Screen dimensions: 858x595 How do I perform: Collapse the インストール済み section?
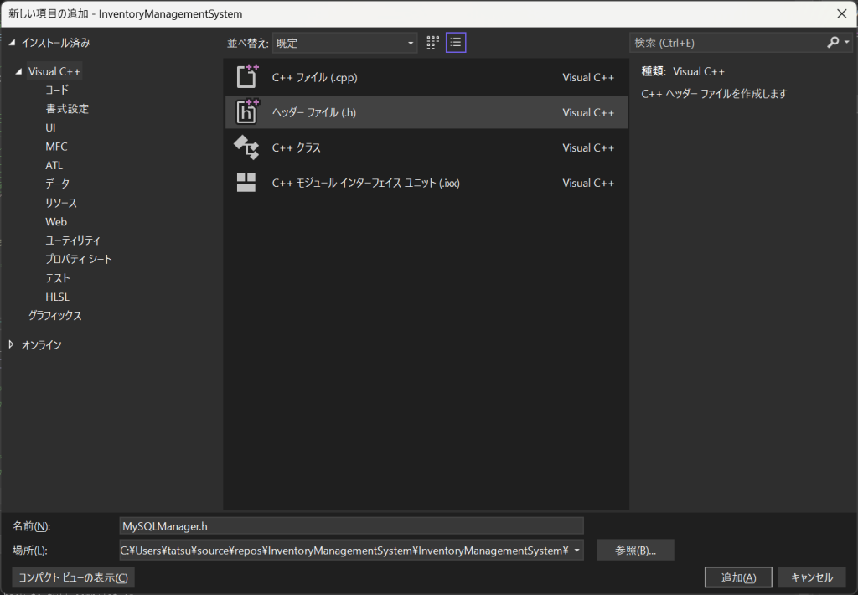(12, 43)
